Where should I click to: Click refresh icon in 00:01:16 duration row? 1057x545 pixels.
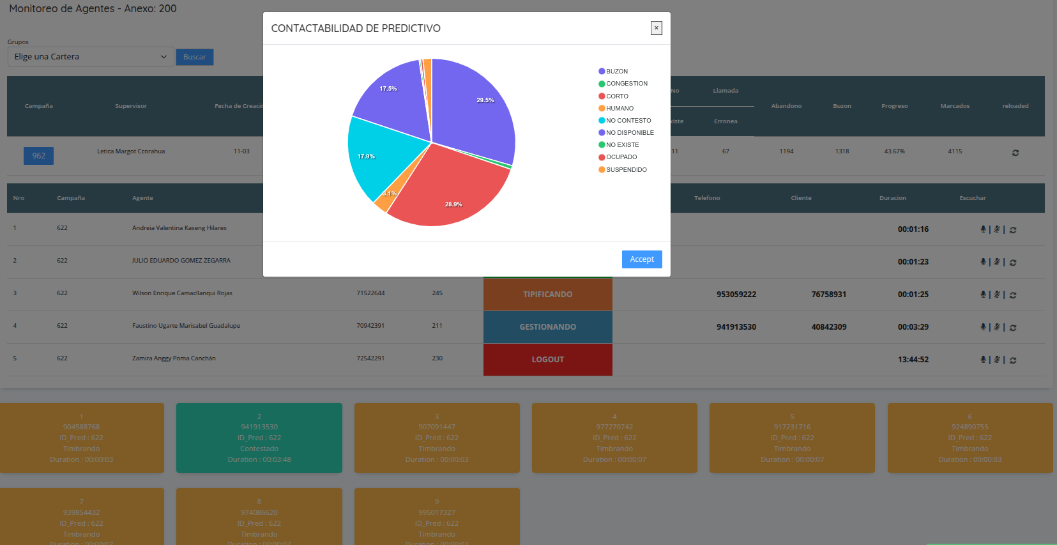(1013, 230)
